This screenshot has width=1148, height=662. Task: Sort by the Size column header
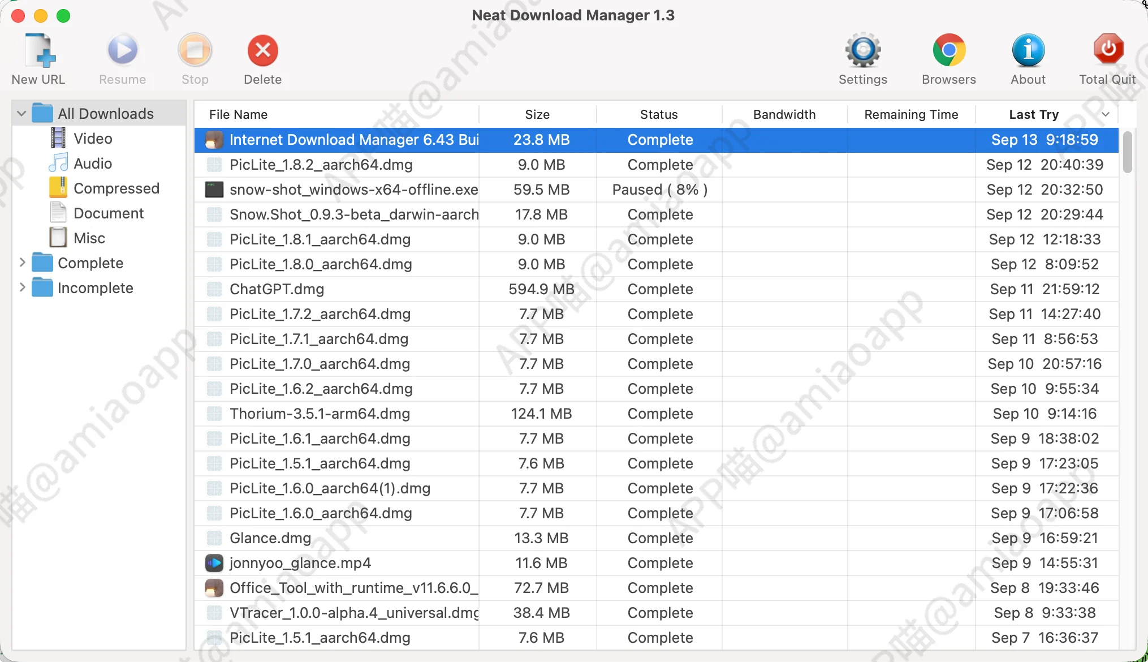537,114
